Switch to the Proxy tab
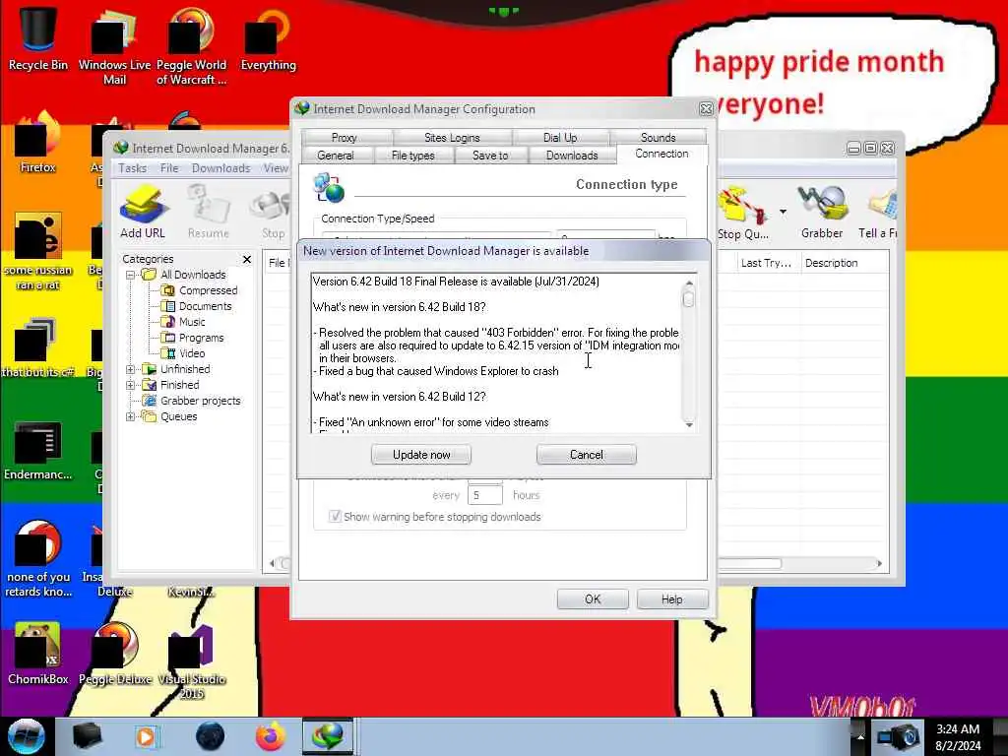Image resolution: width=1008 pixels, height=756 pixels. click(x=344, y=137)
